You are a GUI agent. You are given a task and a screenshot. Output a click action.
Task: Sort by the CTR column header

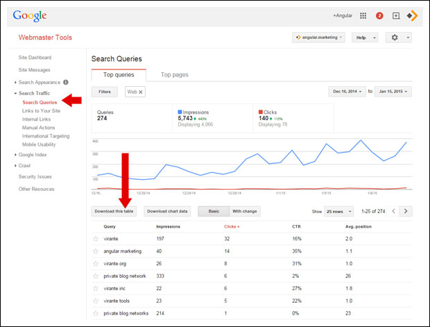coord(296,226)
